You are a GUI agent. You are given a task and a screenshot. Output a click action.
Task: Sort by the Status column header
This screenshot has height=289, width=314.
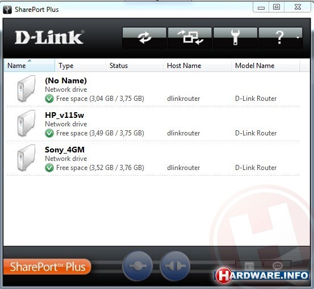pyautogui.click(x=135, y=65)
